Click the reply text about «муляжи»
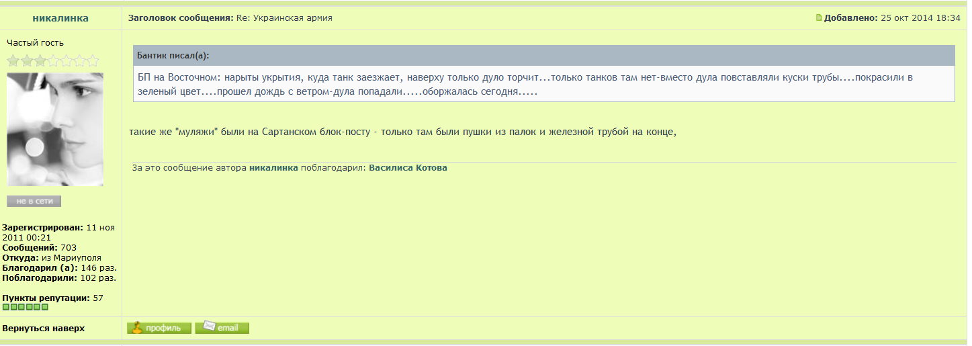Screen dimensions: 972x346 coord(402,132)
